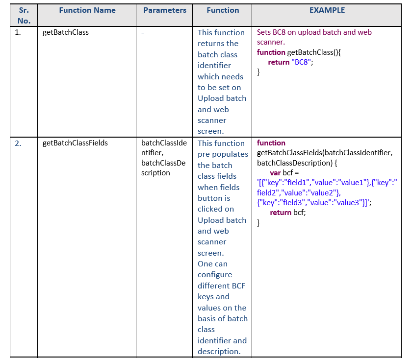Click the getBatchClassFields function name cell
This screenshot has height=358, width=412.
pos(75,143)
